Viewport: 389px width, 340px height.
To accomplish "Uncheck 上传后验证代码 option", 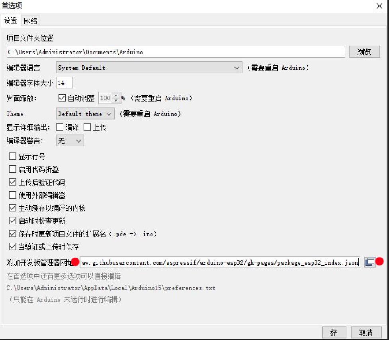I will tap(13, 182).
